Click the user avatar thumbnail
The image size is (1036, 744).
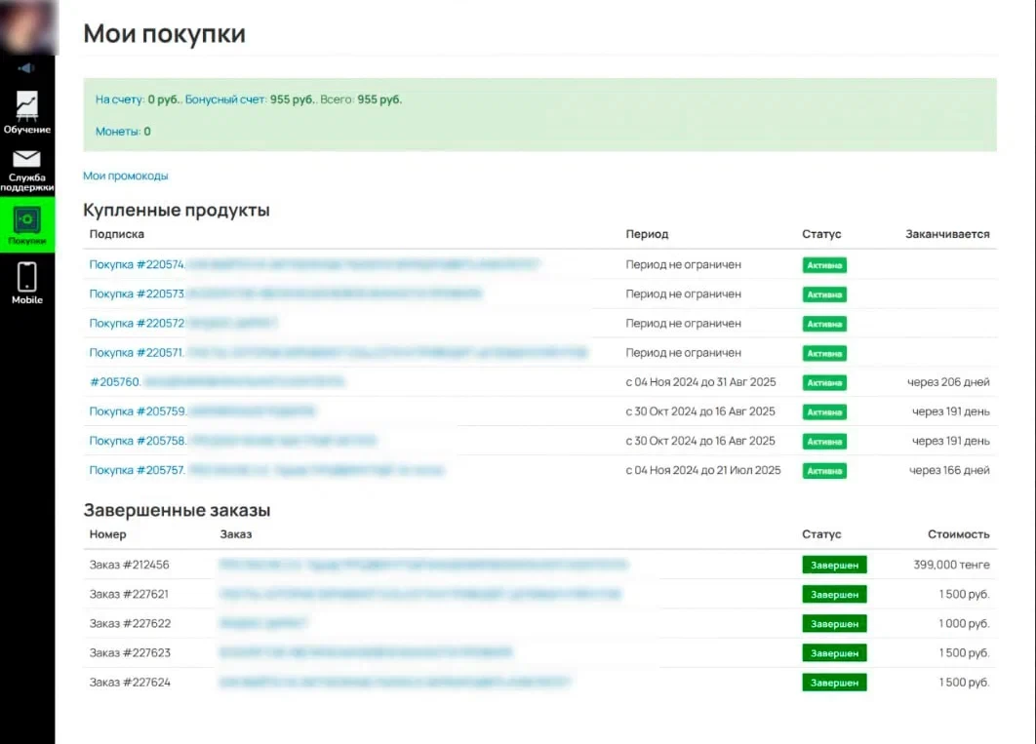27,27
